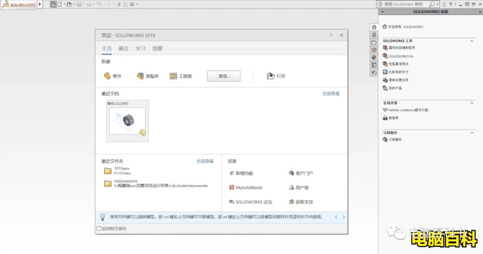Open MySolidWorks resource
Viewport: 483px width, 254px height.
246,187
